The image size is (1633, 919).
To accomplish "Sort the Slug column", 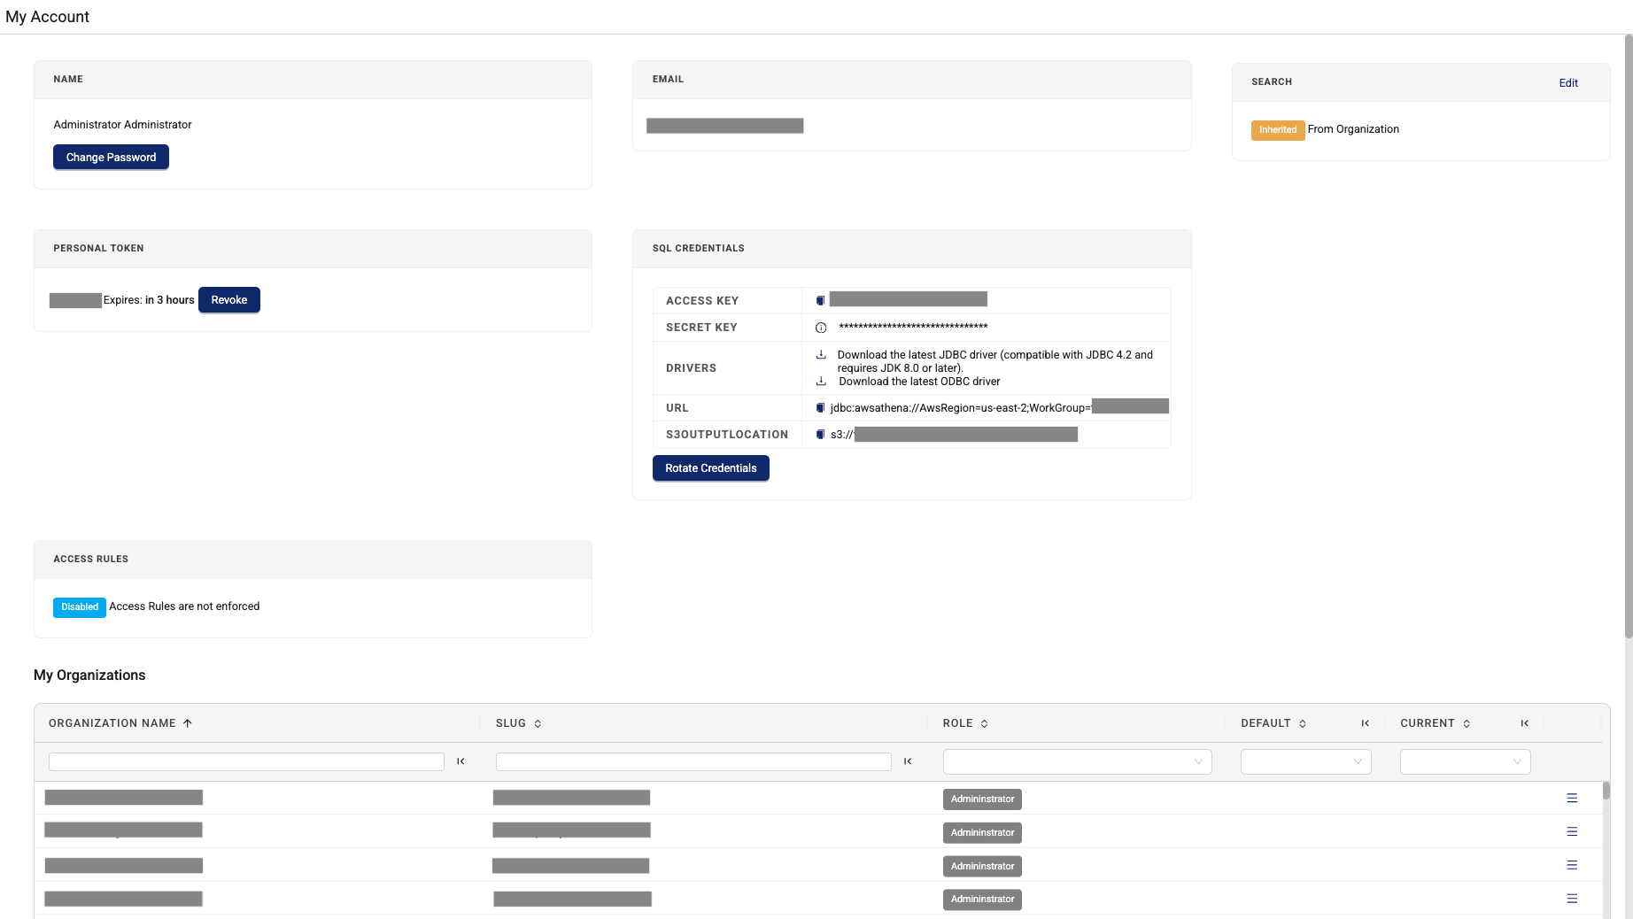I will pos(538,723).
